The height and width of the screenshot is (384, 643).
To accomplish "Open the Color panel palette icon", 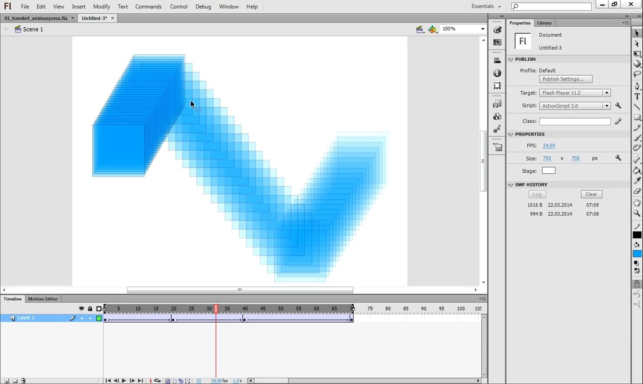I will pyautogui.click(x=497, y=30).
